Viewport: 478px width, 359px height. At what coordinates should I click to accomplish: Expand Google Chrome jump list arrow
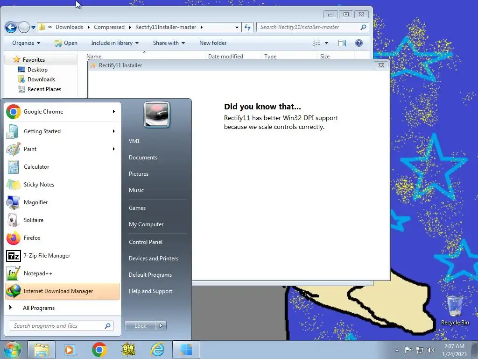point(114,112)
